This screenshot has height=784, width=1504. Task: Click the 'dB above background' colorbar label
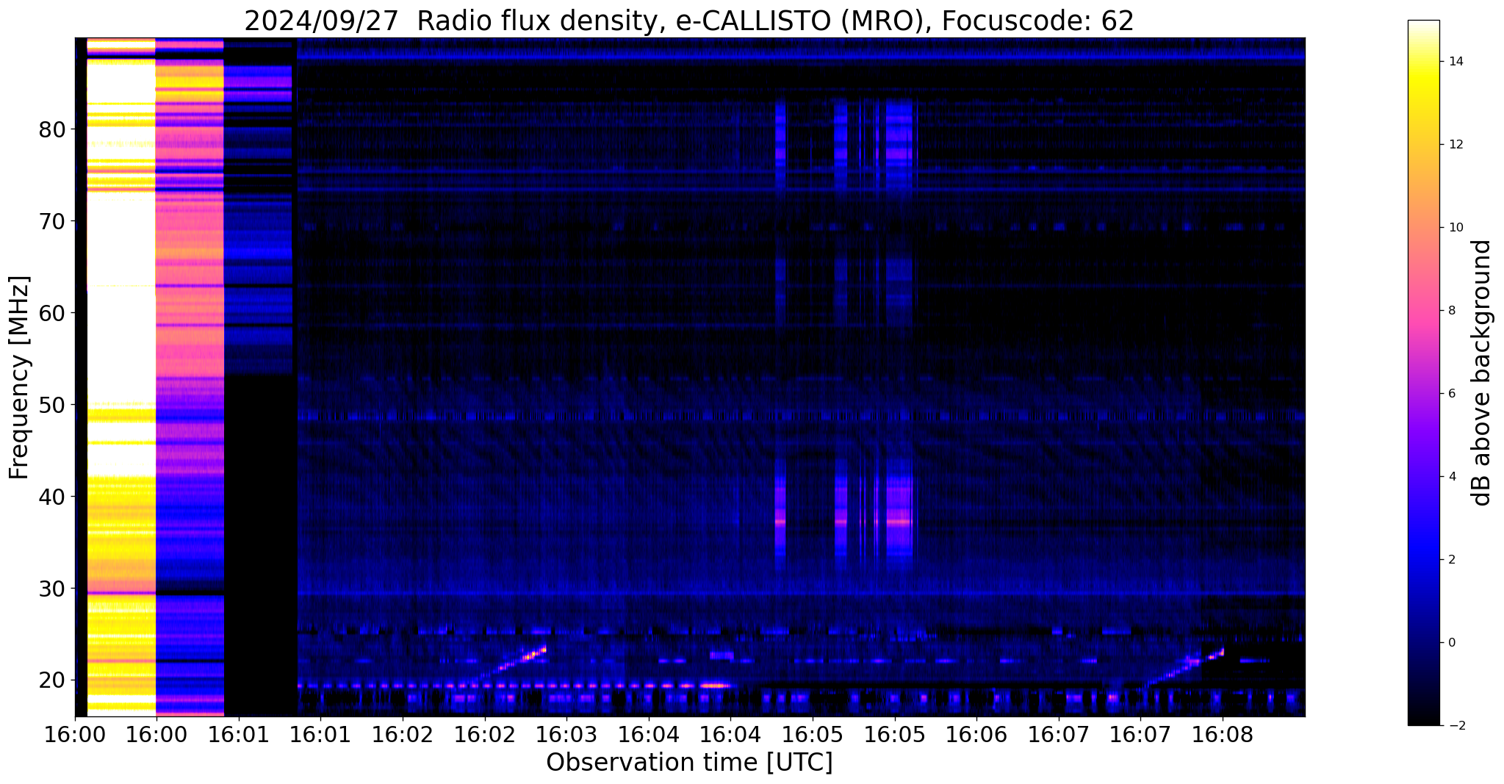tap(1482, 373)
